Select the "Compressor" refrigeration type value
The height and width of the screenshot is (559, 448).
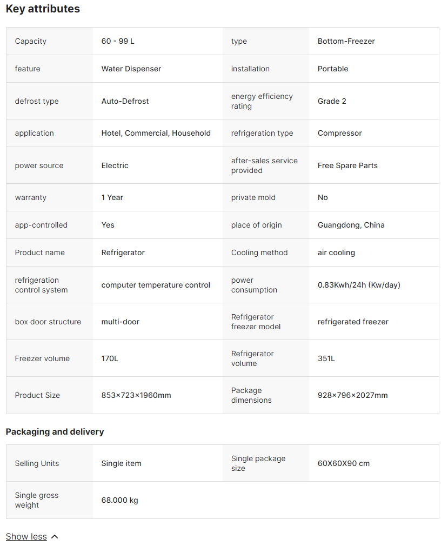(339, 134)
